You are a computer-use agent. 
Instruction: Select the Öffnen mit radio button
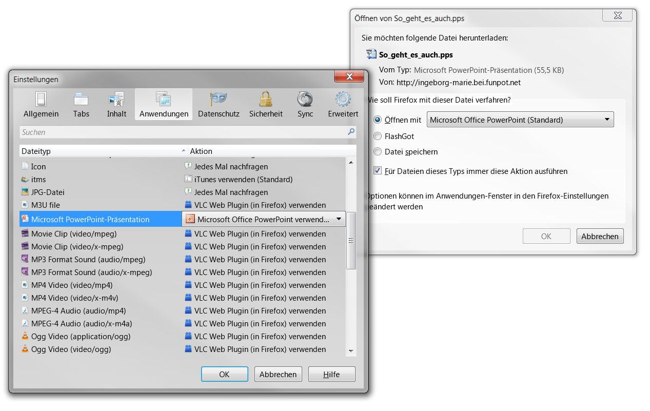coord(378,120)
